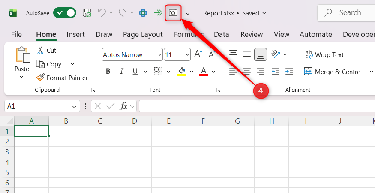Viewport: 375px width, 193px height.
Task: Click Increase Indent icon
Action: point(289,71)
